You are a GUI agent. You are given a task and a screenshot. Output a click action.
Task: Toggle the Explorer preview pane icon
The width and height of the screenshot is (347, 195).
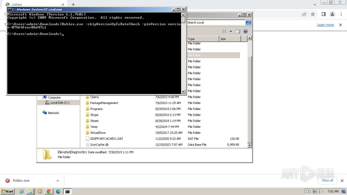238,31
